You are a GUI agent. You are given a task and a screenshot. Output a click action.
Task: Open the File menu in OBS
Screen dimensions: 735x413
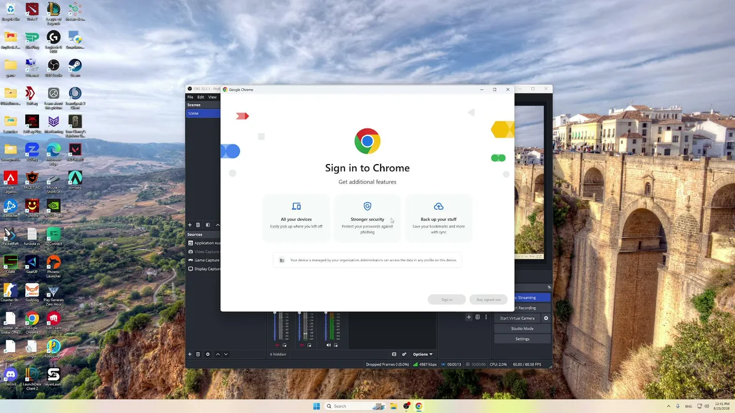pos(190,97)
